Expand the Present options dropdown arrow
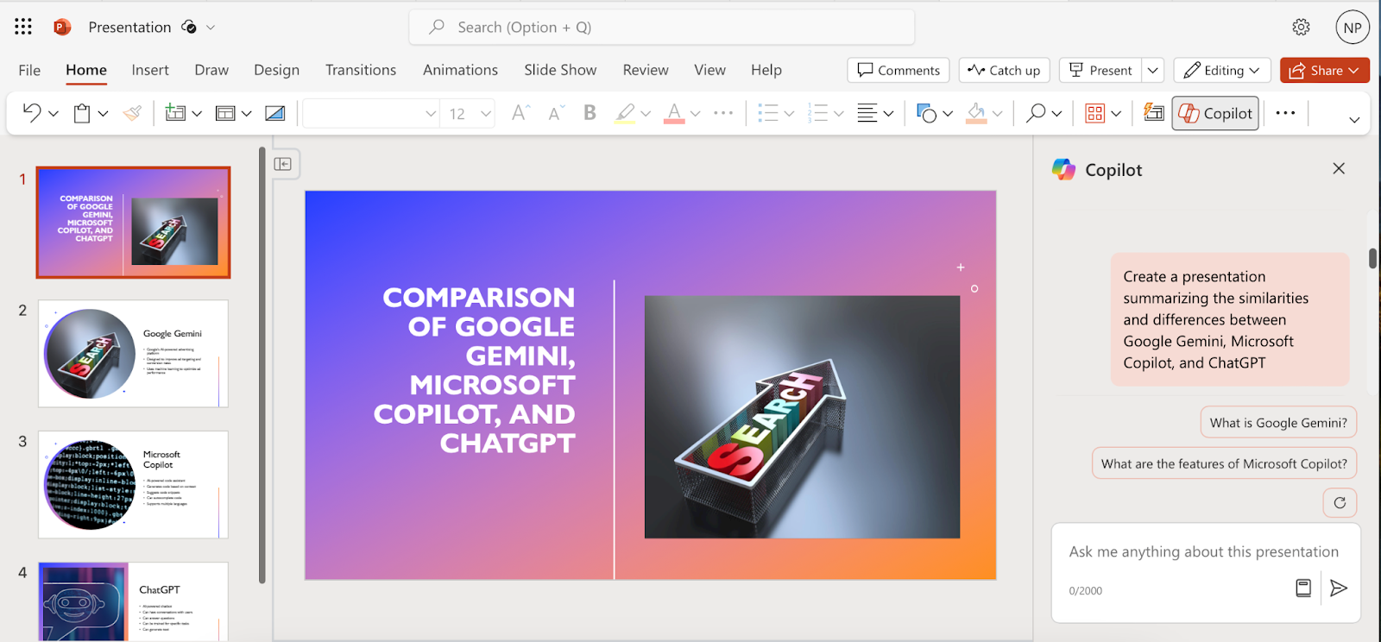The image size is (1381, 642). 1153,70
